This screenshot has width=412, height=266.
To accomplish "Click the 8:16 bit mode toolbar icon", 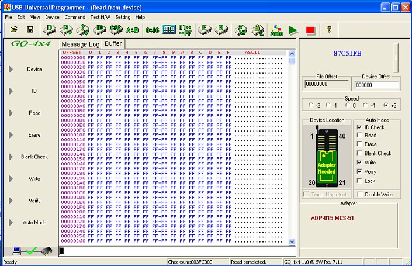I will tap(152, 29).
